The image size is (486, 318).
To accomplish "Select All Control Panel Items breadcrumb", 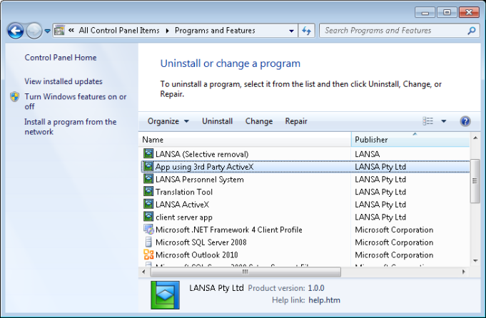I will tap(119, 31).
